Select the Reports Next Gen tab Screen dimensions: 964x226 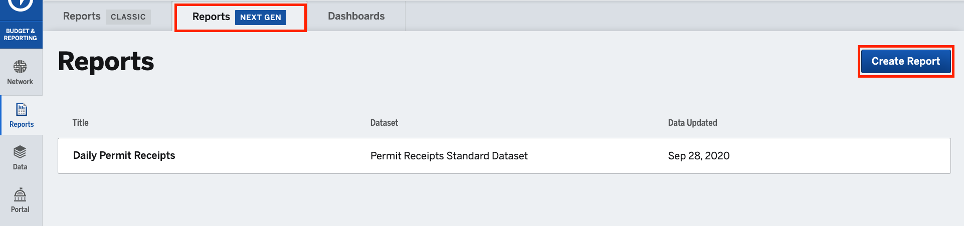click(x=240, y=17)
